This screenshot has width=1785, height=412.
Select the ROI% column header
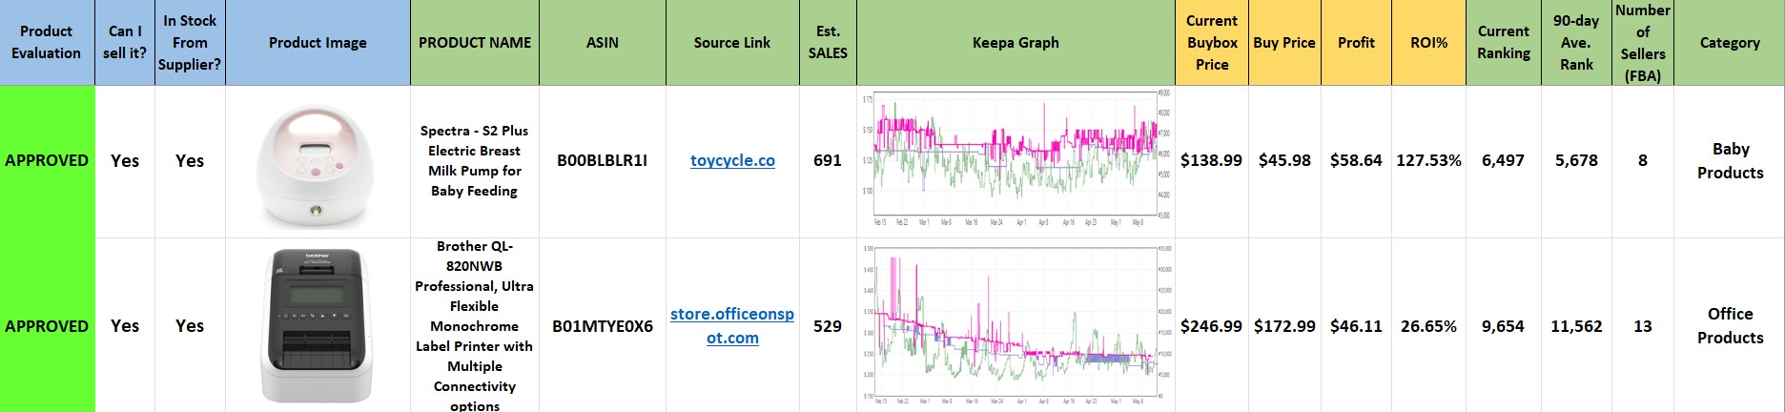1428,43
